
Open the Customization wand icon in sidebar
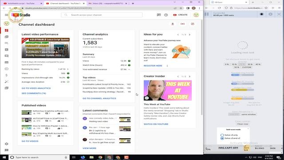(x=7, y=82)
